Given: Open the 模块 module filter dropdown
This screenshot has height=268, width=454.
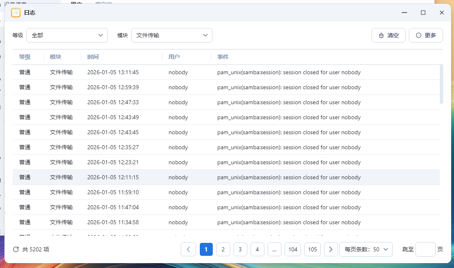Looking at the screenshot, I should point(171,35).
